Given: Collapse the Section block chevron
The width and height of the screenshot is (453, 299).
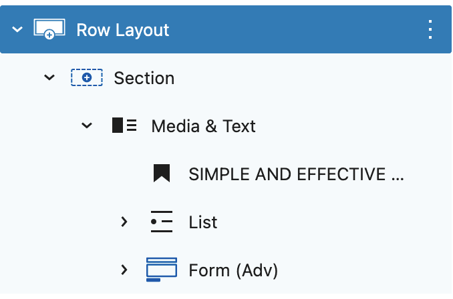Looking at the screenshot, I should (x=49, y=77).
